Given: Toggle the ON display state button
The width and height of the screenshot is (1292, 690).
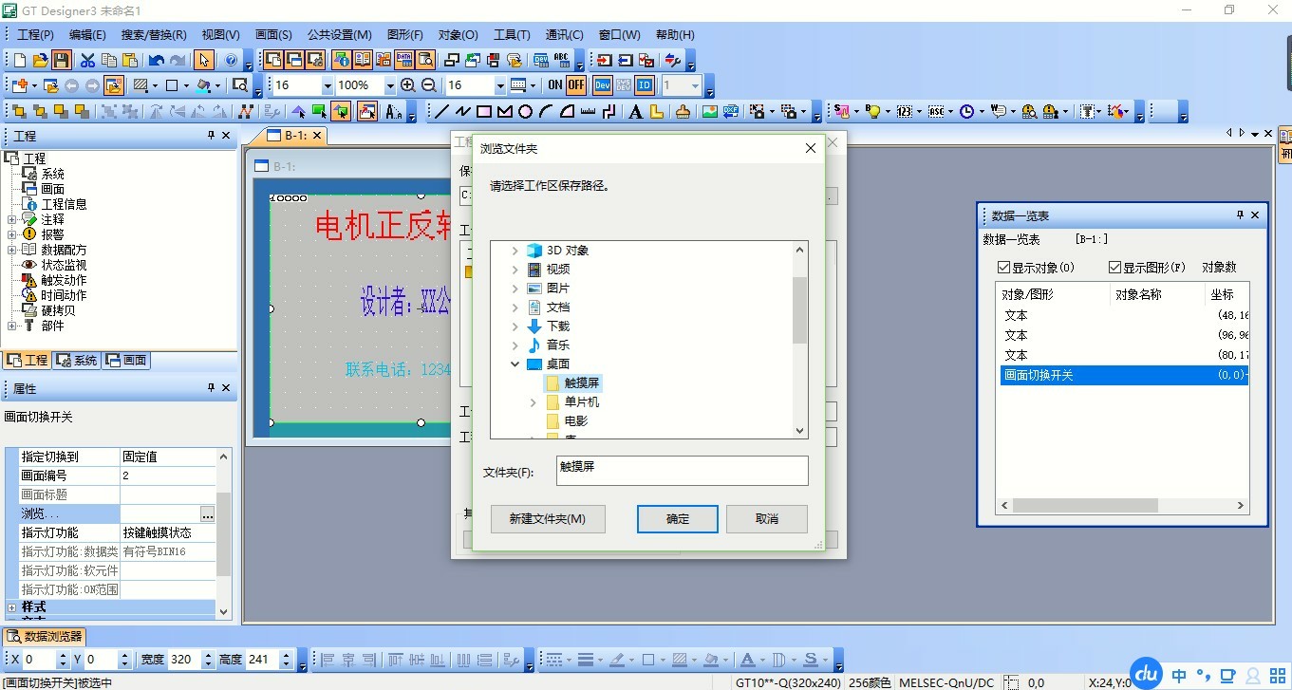Looking at the screenshot, I should click(x=555, y=85).
